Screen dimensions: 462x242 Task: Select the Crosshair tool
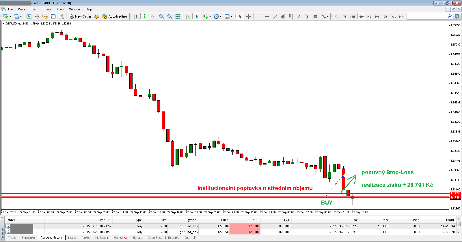[x=248, y=16]
